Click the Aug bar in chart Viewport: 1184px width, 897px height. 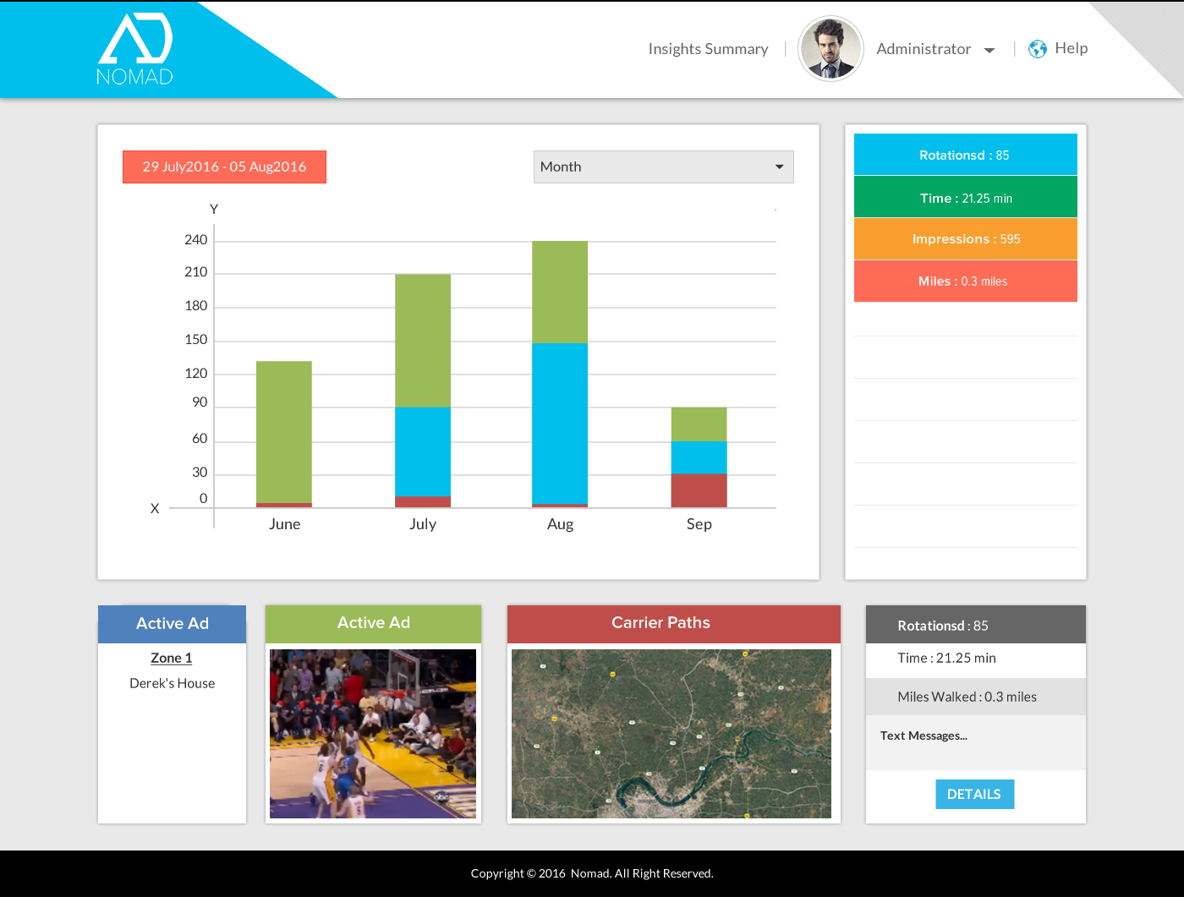click(x=560, y=375)
